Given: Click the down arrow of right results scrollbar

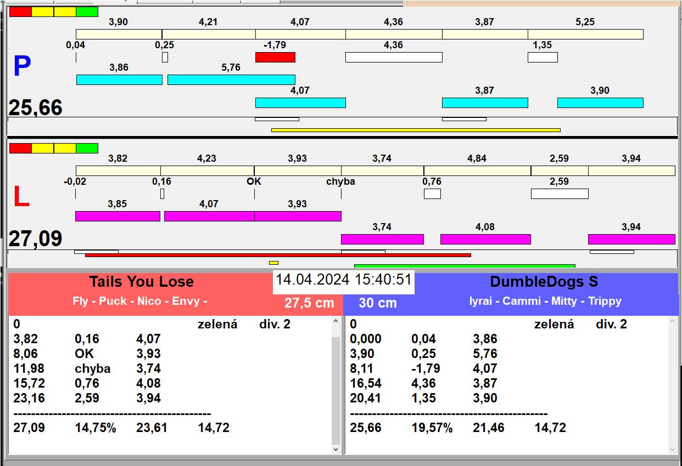Looking at the screenshot, I should coord(673,449).
